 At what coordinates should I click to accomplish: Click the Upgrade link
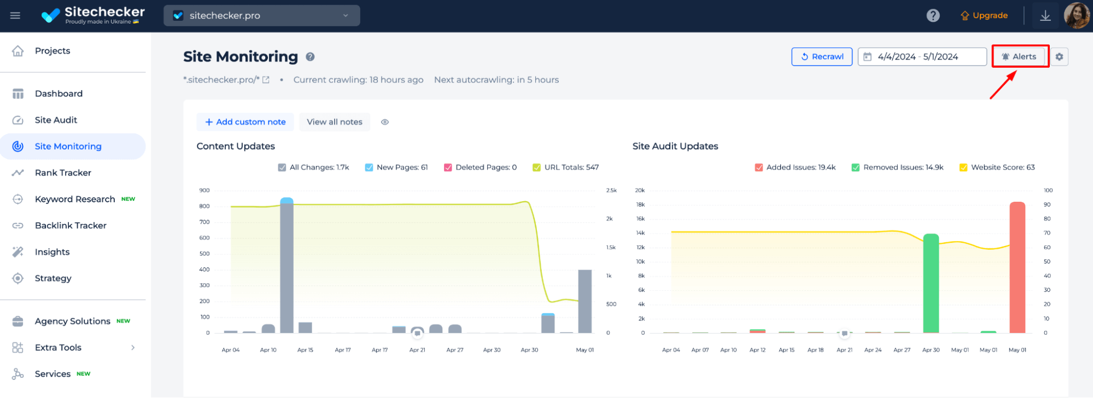pos(984,15)
